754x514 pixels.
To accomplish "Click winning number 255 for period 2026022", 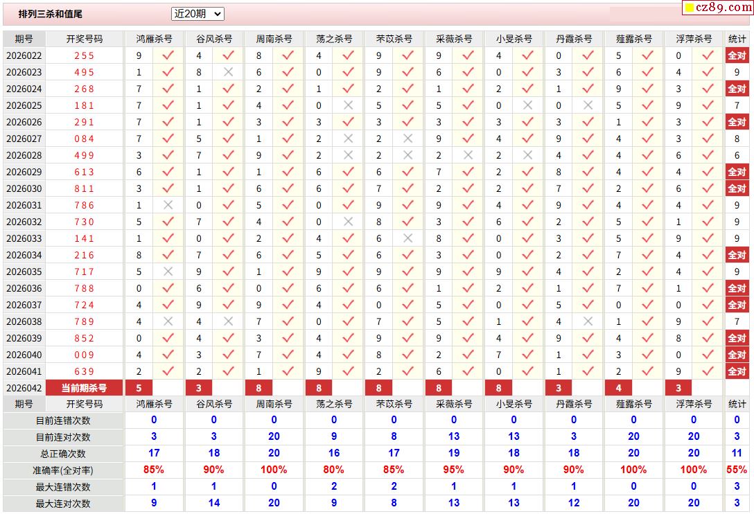I will (x=84, y=55).
